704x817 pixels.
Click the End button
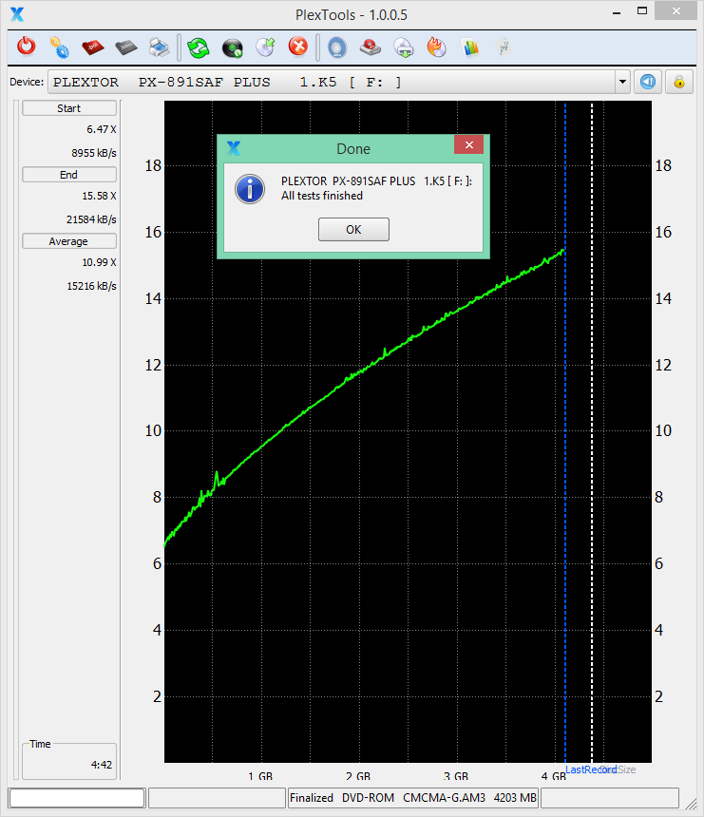click(68, 175)
